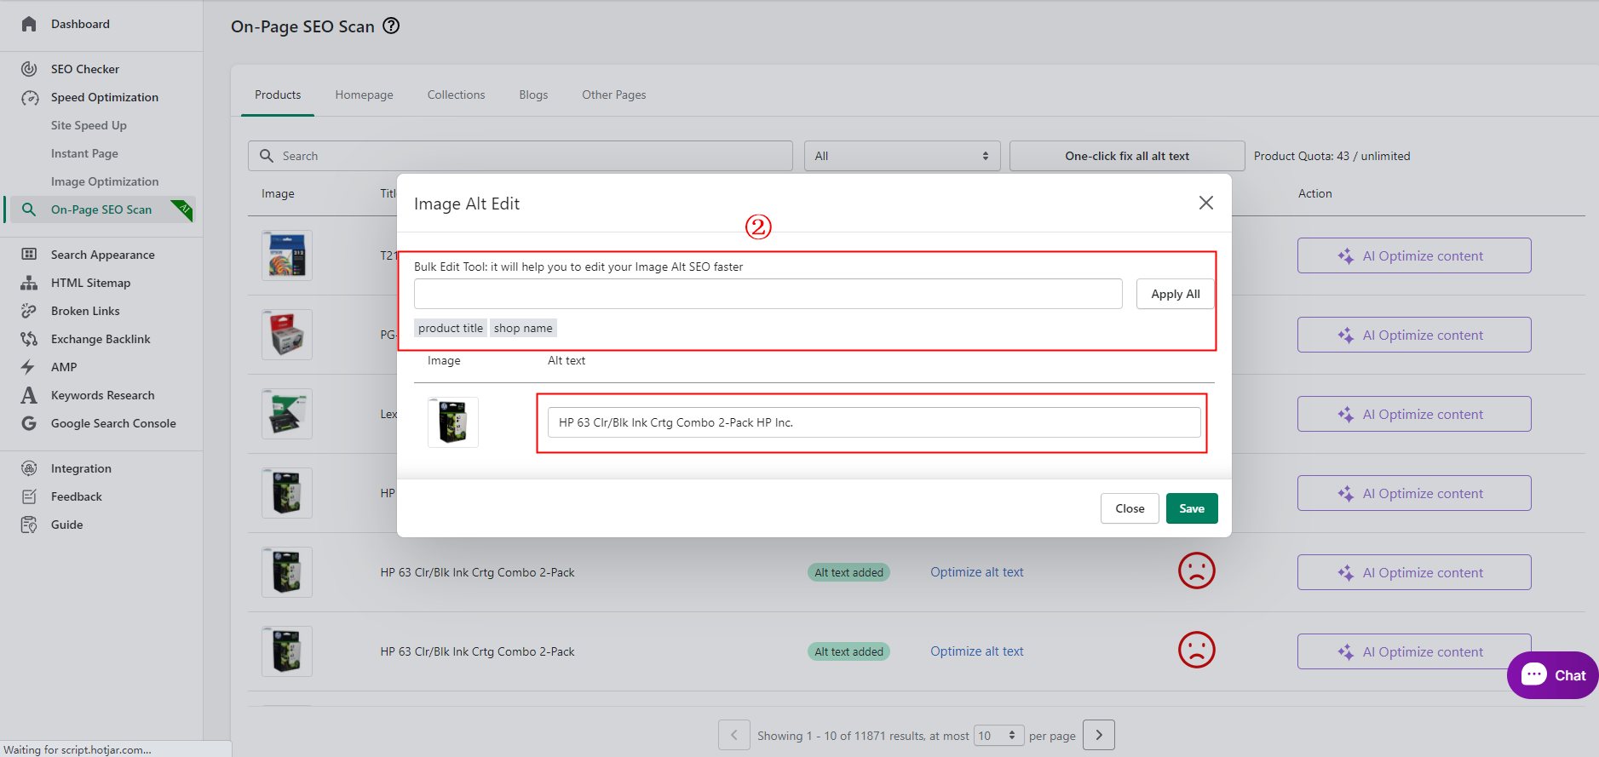Click the dialog Close button
This screenshot has width=1599, height=757.
click(x=1130, y=508)
